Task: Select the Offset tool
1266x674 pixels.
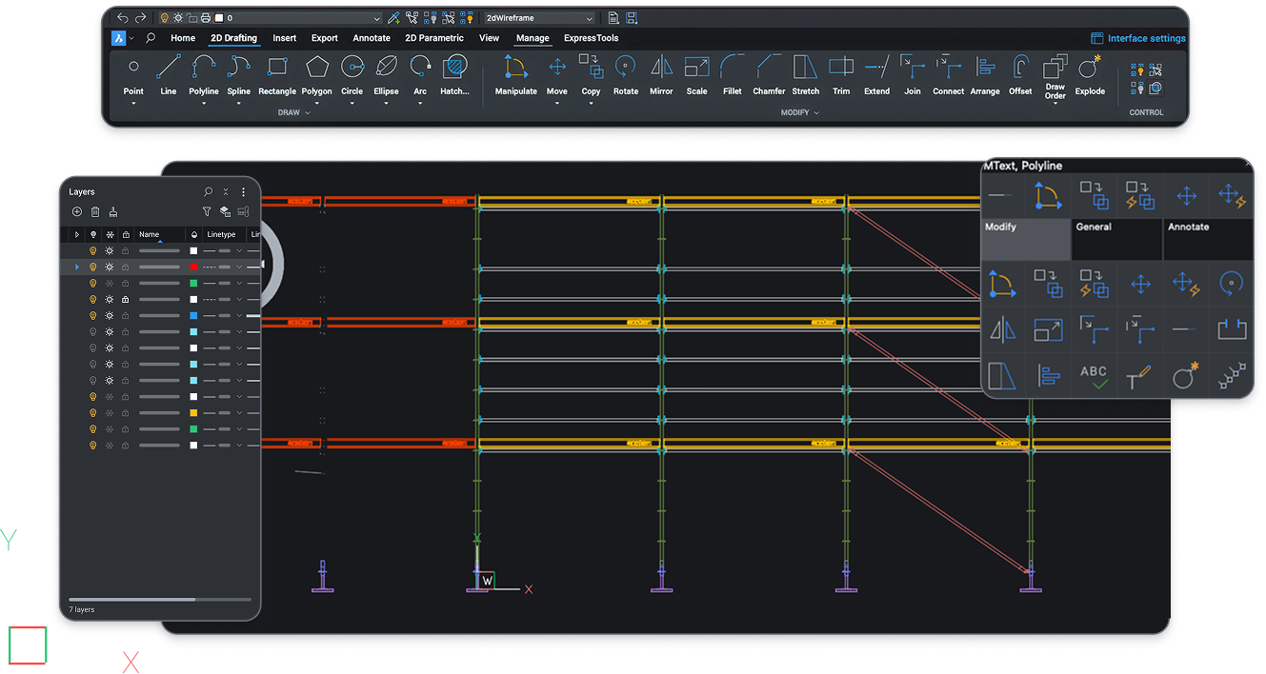Action: [1020, 74]
